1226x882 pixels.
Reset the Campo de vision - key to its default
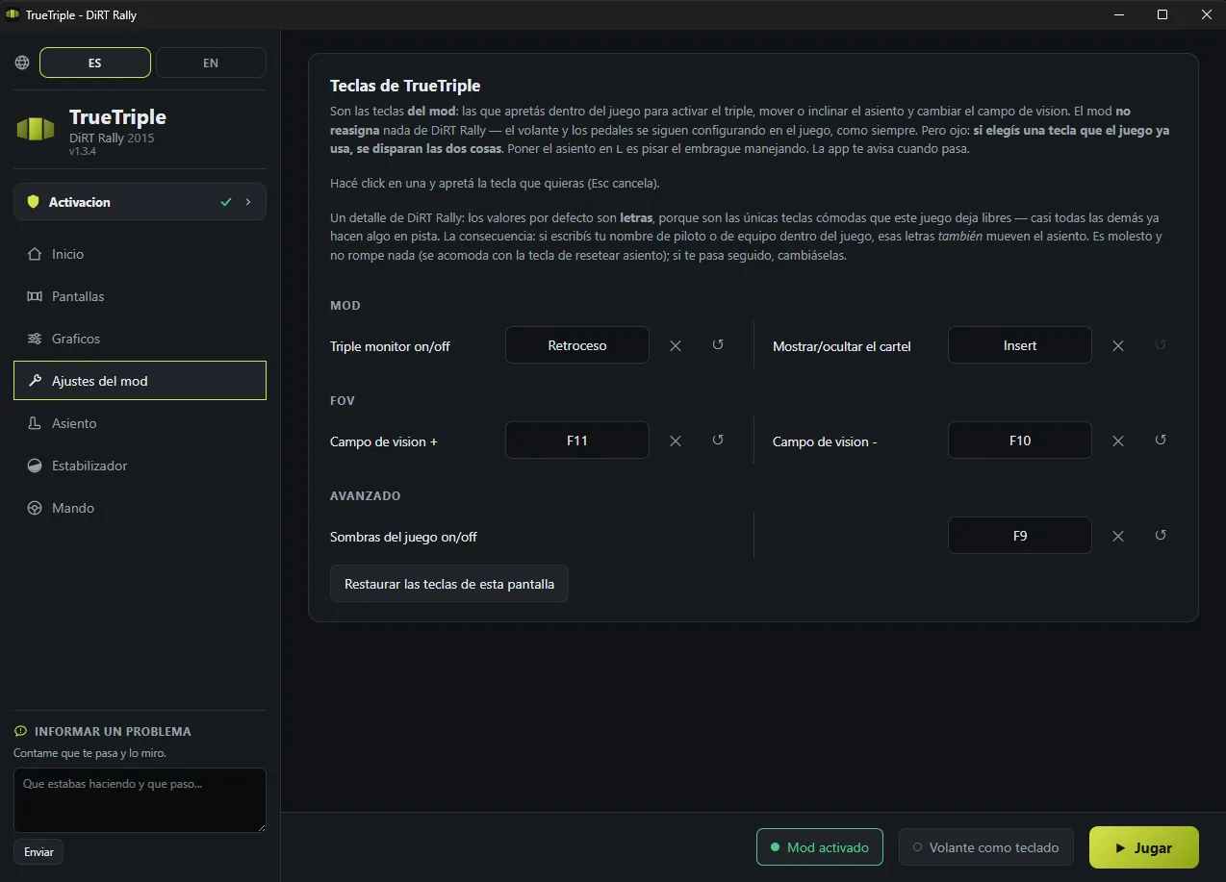tap(1161, 440)
